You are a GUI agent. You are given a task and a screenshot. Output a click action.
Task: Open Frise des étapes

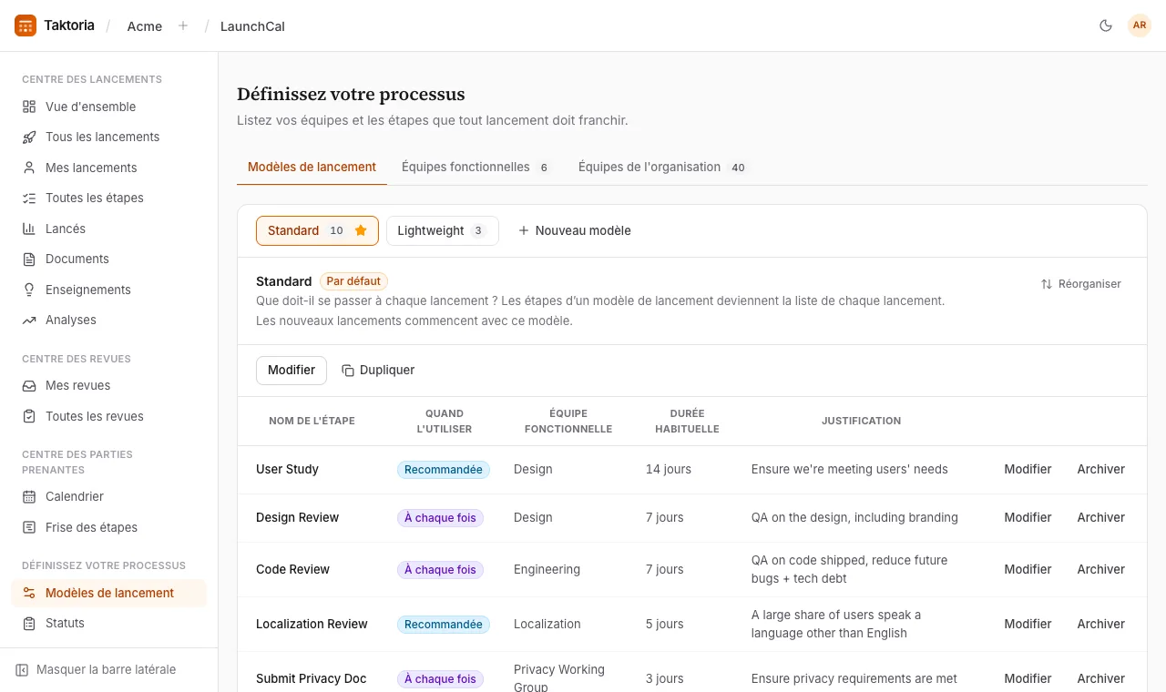pyautogui.click(x=108, y=527)
